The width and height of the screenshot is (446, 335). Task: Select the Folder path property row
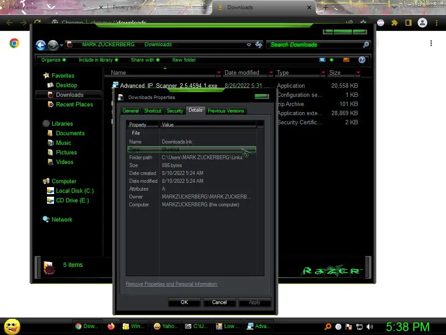192,157
